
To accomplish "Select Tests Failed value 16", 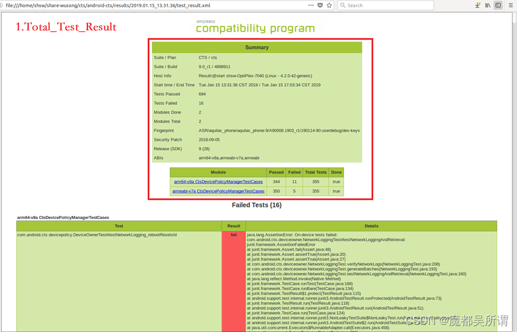I will [201, 103].
